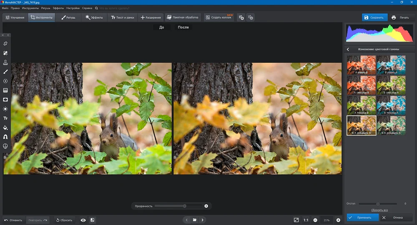Select the portrait silhouette tool
This screenshot has height=225, width=417.
[x=5, y=137]
